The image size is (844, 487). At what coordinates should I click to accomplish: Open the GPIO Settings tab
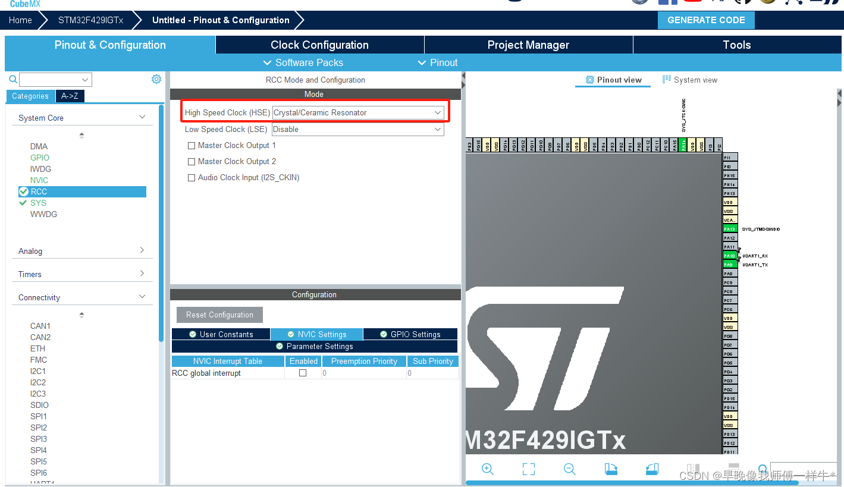(x=410, y=334)
